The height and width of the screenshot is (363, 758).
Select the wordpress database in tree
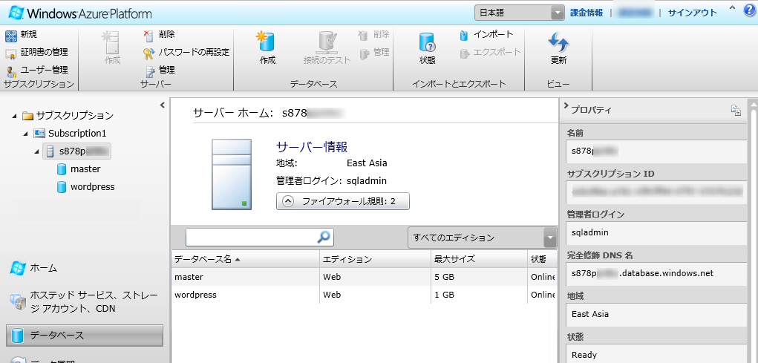coord(85,186)
